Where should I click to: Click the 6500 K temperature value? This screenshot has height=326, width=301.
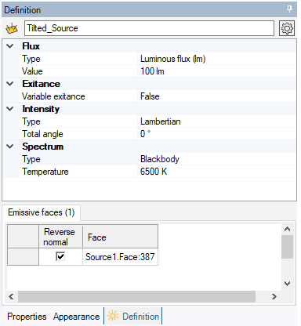tap(216, 172)
